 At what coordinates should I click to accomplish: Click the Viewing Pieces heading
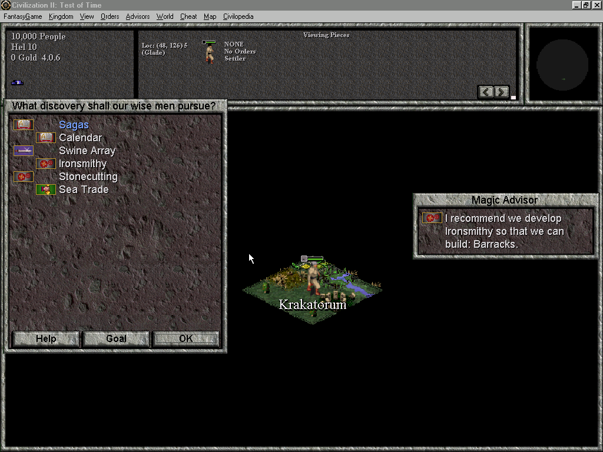point(326,35)
